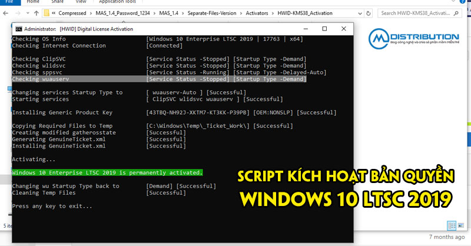Open the File ribbon tab
Viewport: 471px width, 246px height.
coord(9,2)
